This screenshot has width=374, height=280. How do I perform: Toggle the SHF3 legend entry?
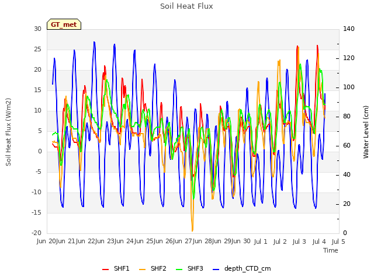tap(189, 268)
